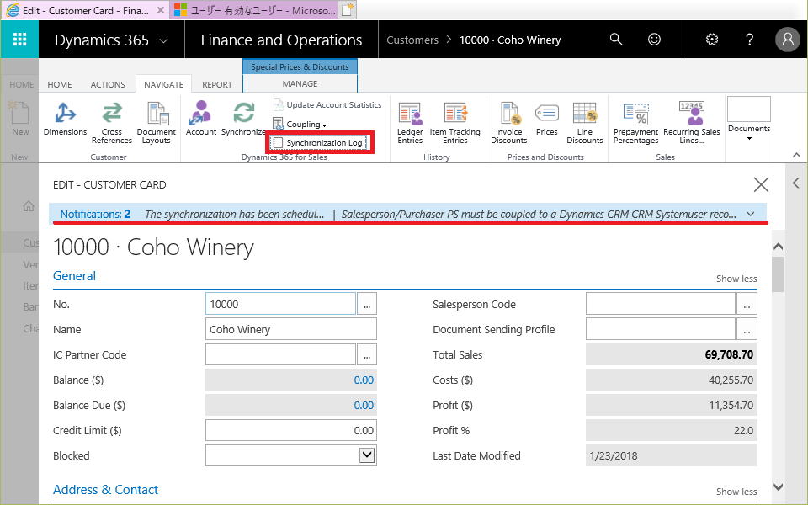
Task: Open lookup beside Salesperson Code
Action: click(x=747, y=304)
